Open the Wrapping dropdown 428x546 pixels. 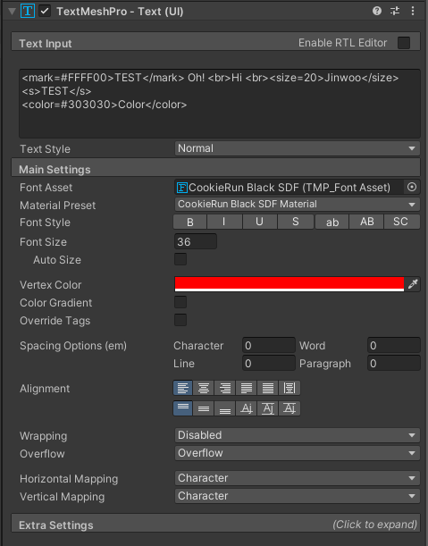point(297,435)
